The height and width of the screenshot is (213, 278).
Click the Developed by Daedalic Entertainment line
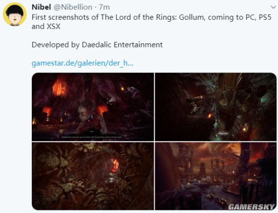pos(97,45)
